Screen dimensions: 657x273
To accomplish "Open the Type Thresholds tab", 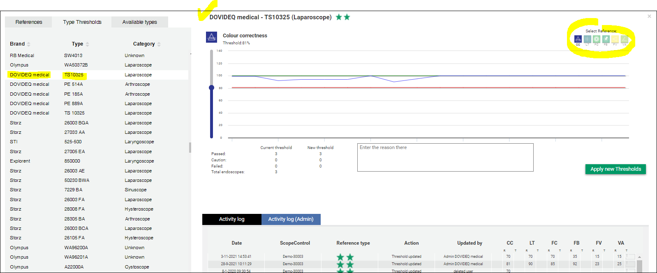I will (82, 22).
